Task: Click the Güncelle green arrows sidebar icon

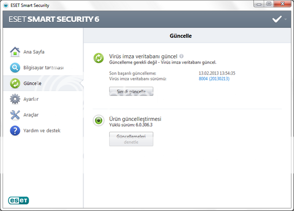Action: click(x=15, y=83)
